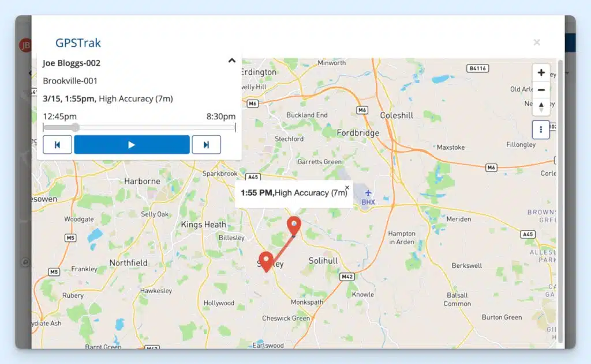Close the GPSTrak dialog
Viewport: 591px width, 364px height.
pyautogui.click(x=537, y=42)
